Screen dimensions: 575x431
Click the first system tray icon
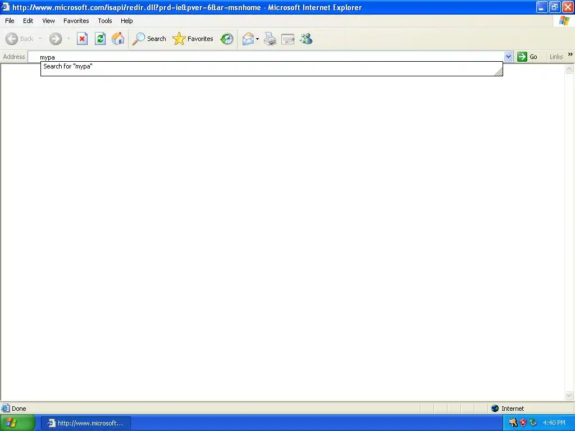513,423
